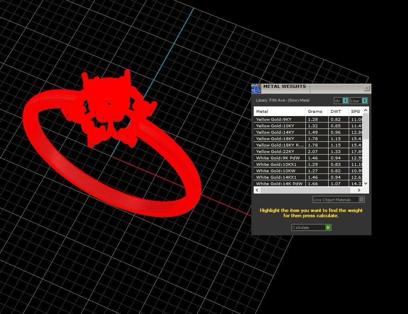Select the White Gold:10KX1 row

(308, 164)
